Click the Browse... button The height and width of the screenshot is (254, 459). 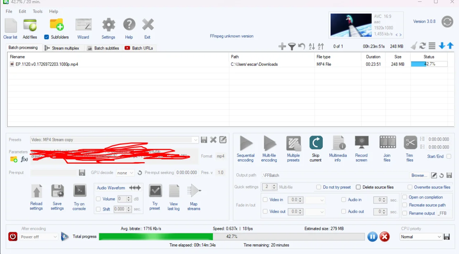pyautogui.click(x=419, y=175)
